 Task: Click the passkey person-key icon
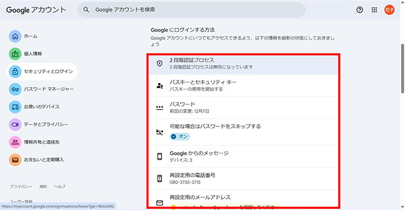(160, 85)
